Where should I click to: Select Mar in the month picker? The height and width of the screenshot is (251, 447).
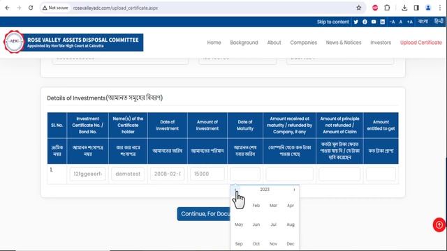coord(273,206)
